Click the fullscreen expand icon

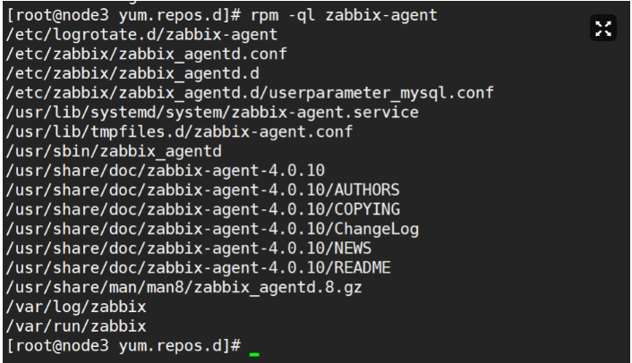coord(603,29)
